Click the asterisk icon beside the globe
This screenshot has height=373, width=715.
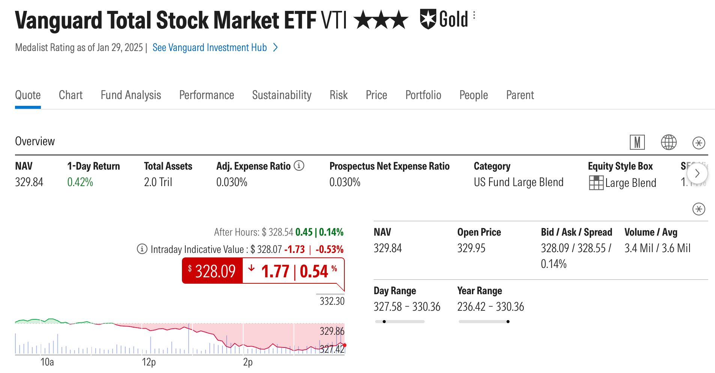click(698, 143)
